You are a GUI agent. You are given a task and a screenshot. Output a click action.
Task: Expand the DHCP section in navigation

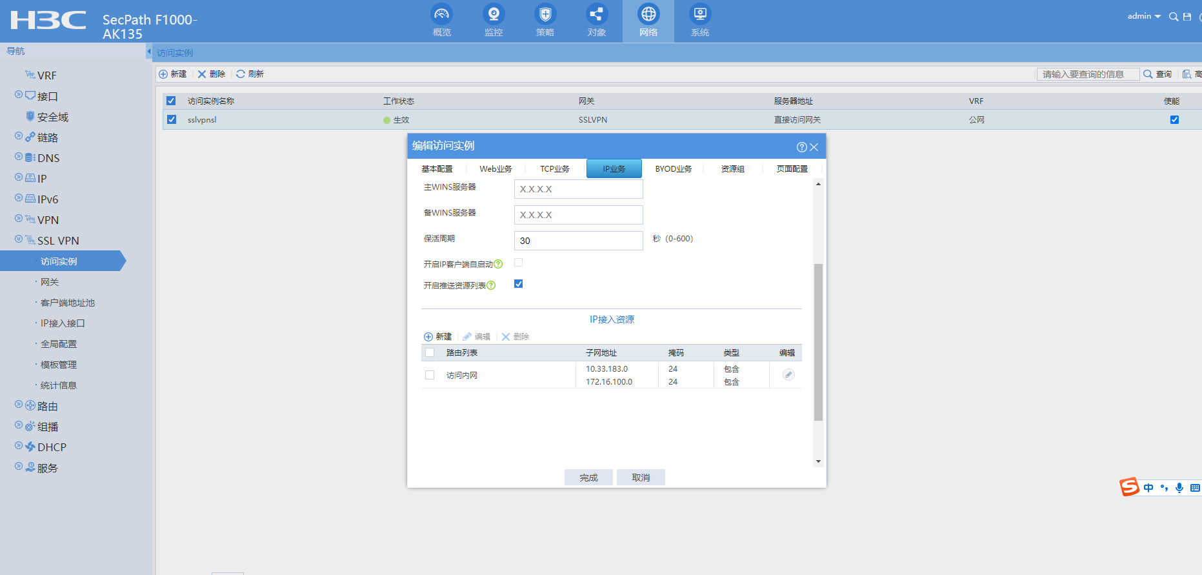click(x=19, y=446)
